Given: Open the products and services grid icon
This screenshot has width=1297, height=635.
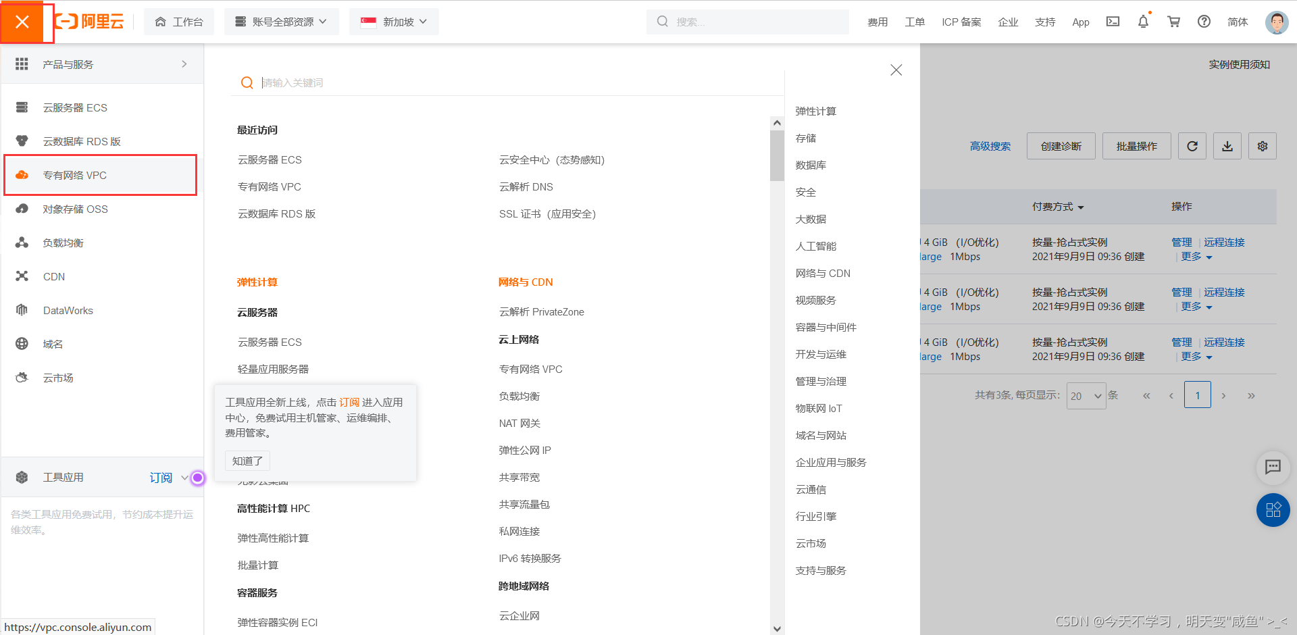Looking at the screenshot, I should tap(22, 64).
